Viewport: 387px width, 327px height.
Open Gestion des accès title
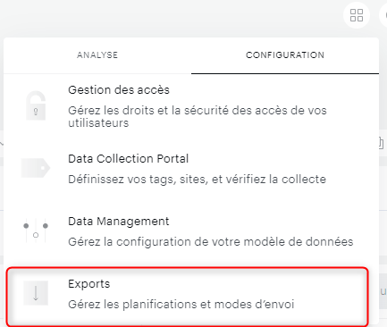119,89
